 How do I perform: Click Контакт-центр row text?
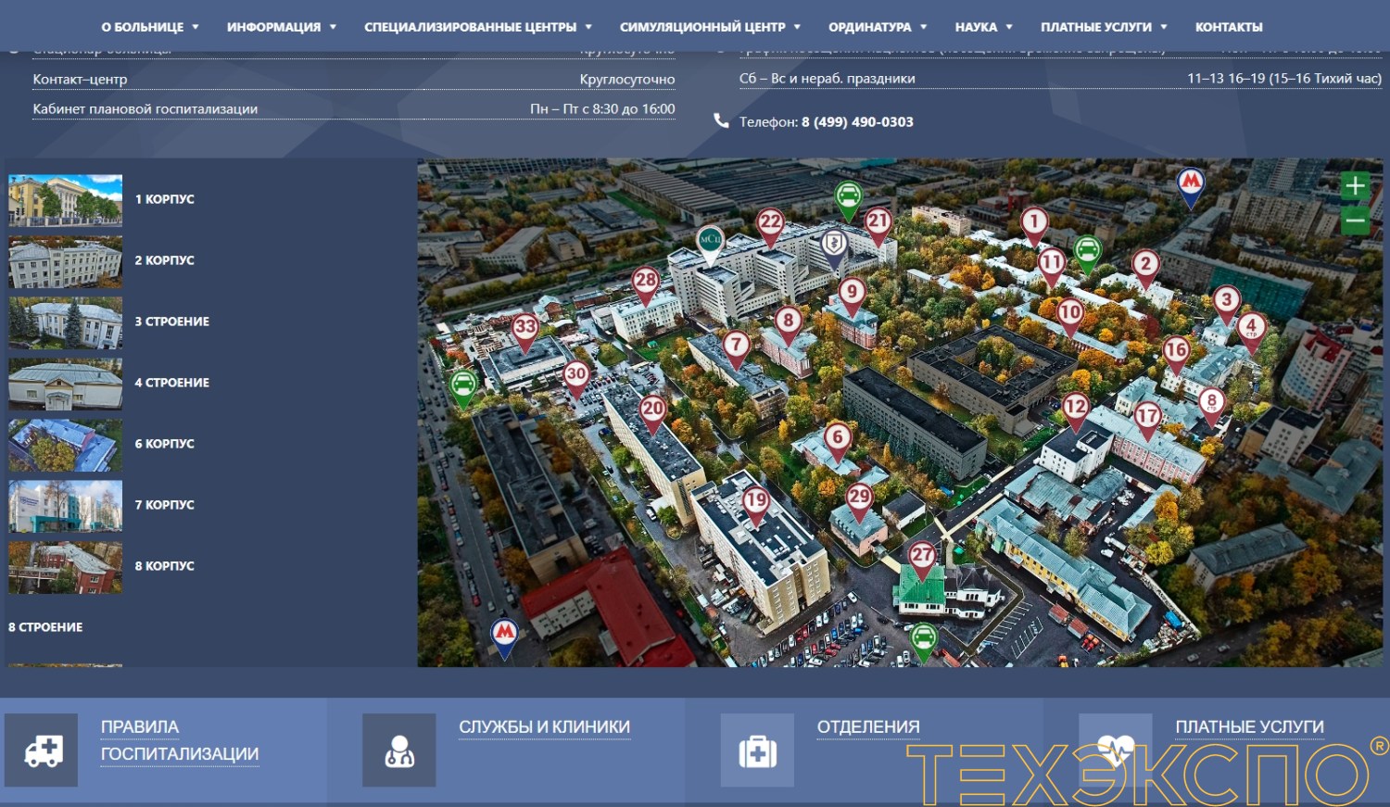pos(80,79)
